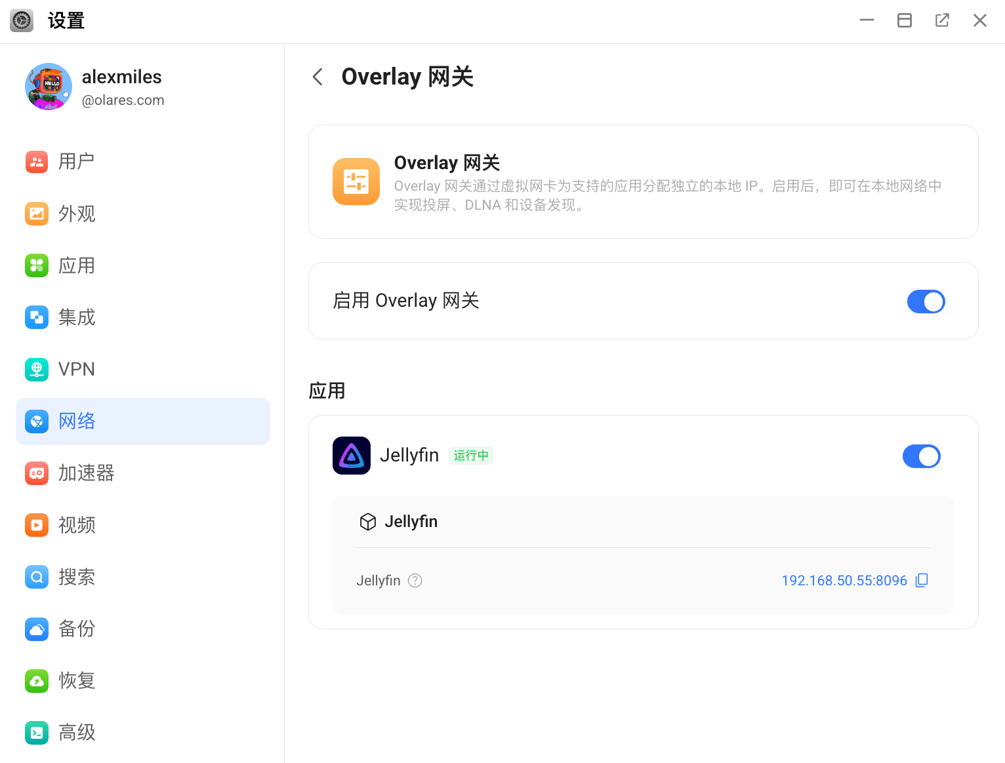Click the VPN globe icon

(37, 369)
